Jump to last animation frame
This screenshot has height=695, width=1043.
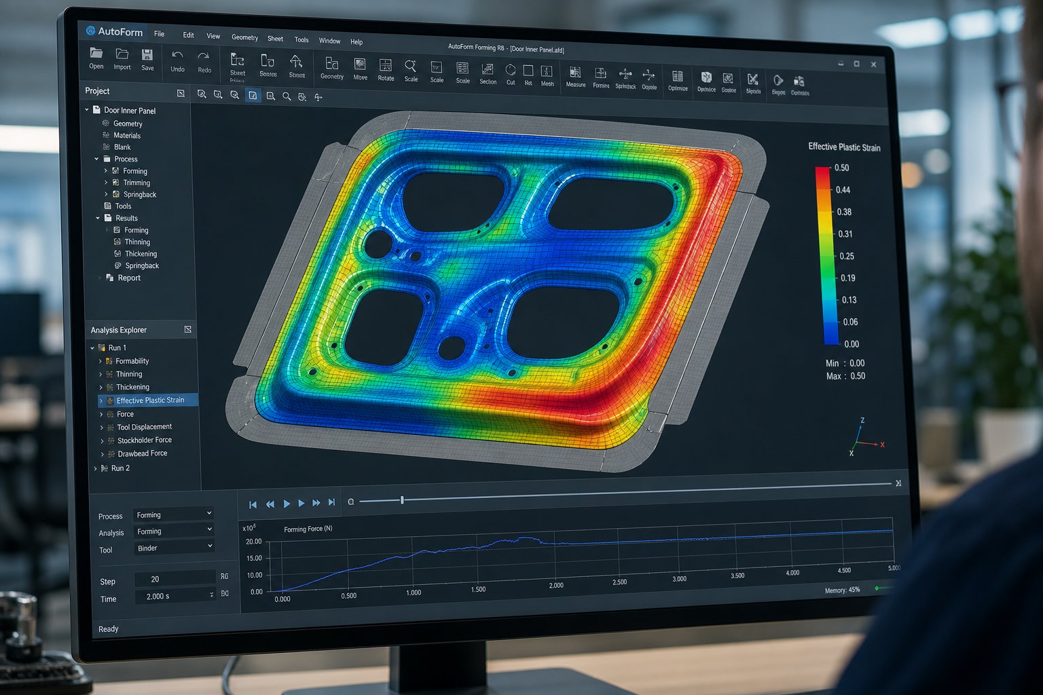coord(331,502)
